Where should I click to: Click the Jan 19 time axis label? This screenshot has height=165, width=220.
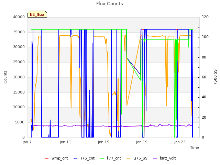coord(142,142)
